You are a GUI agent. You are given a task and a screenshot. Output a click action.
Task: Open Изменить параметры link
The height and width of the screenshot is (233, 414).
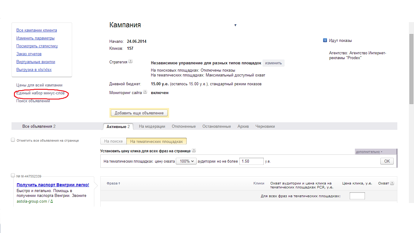click(35, 38)
